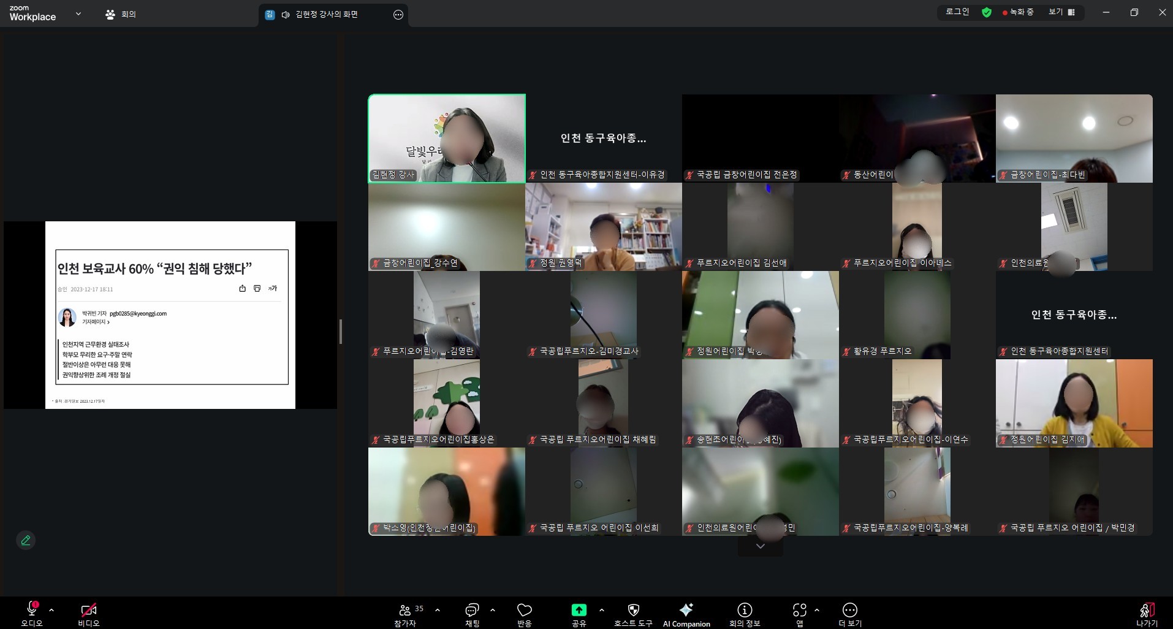Open 호스트 도구 shield icon
This screenshot has width=1173, height=629.
[x=633, y=614]
